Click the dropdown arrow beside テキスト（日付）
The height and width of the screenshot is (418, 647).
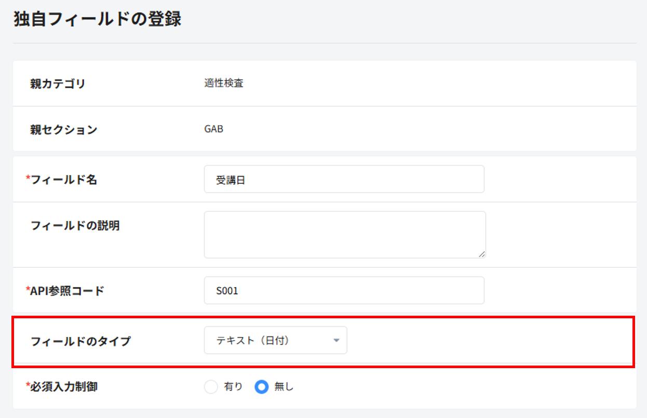tap(336, 341)
